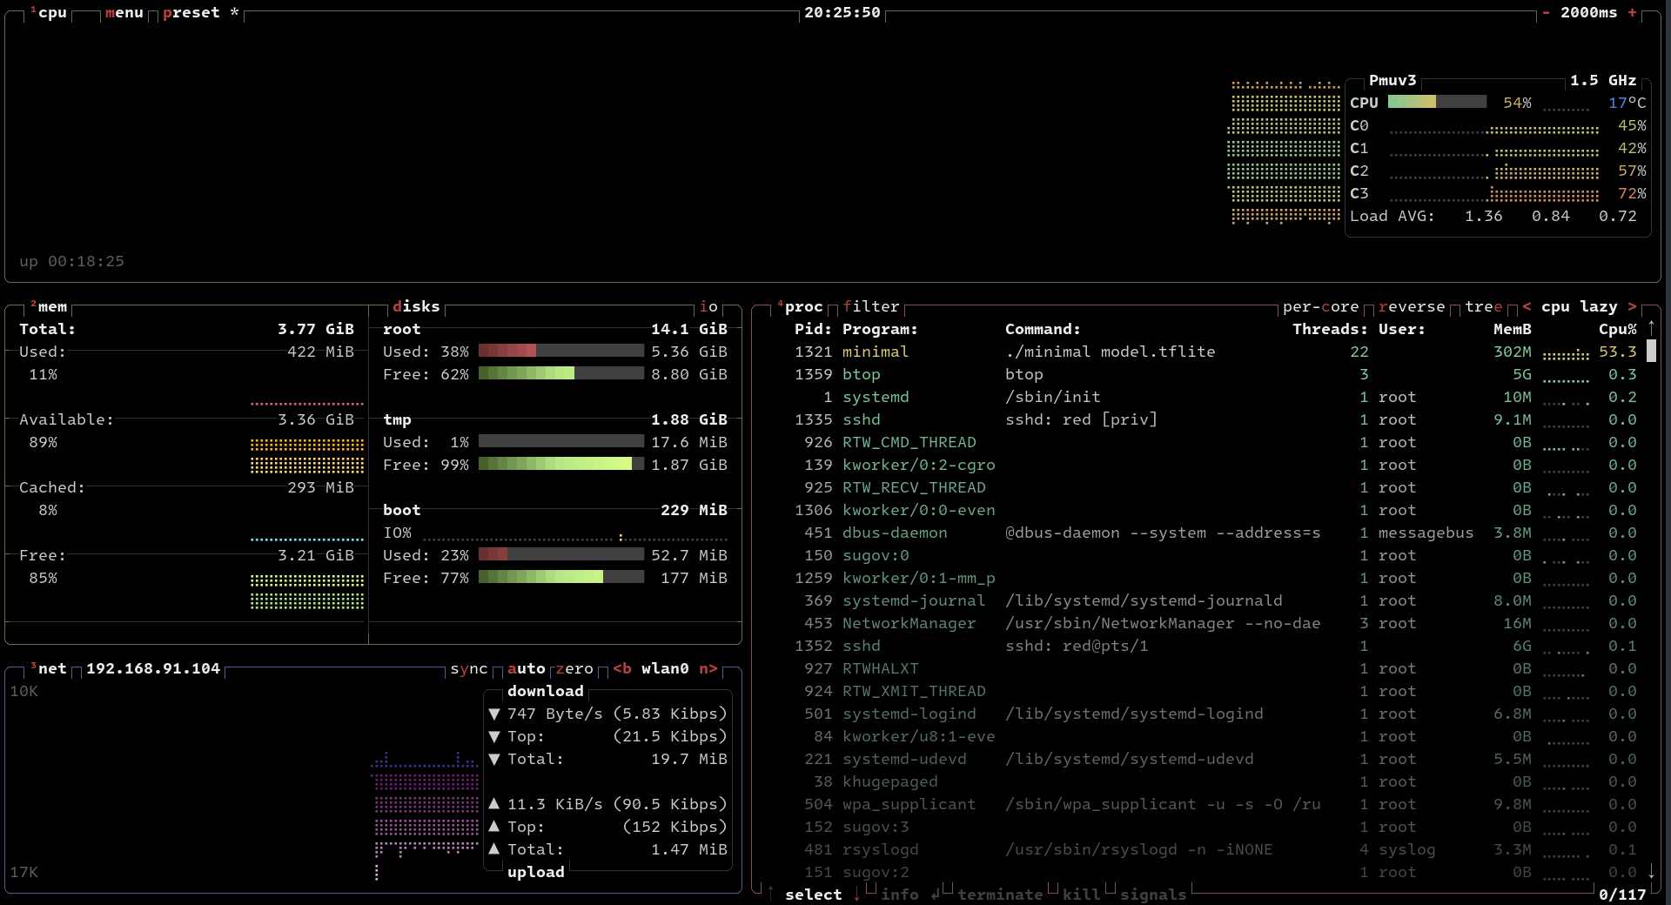The width and height of the screenshot is (1671, 905).
Task: Toggle io mode for disks
Action: 708,307
